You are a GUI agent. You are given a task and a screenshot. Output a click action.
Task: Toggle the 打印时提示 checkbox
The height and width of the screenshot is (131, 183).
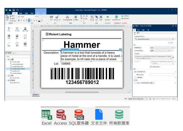(x=135, y=72)
